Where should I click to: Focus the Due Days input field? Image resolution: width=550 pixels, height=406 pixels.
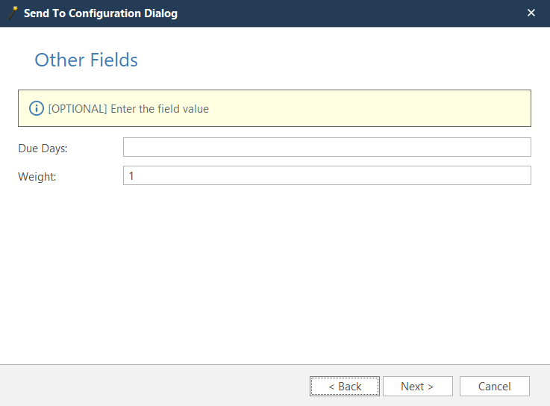[326, 147]
